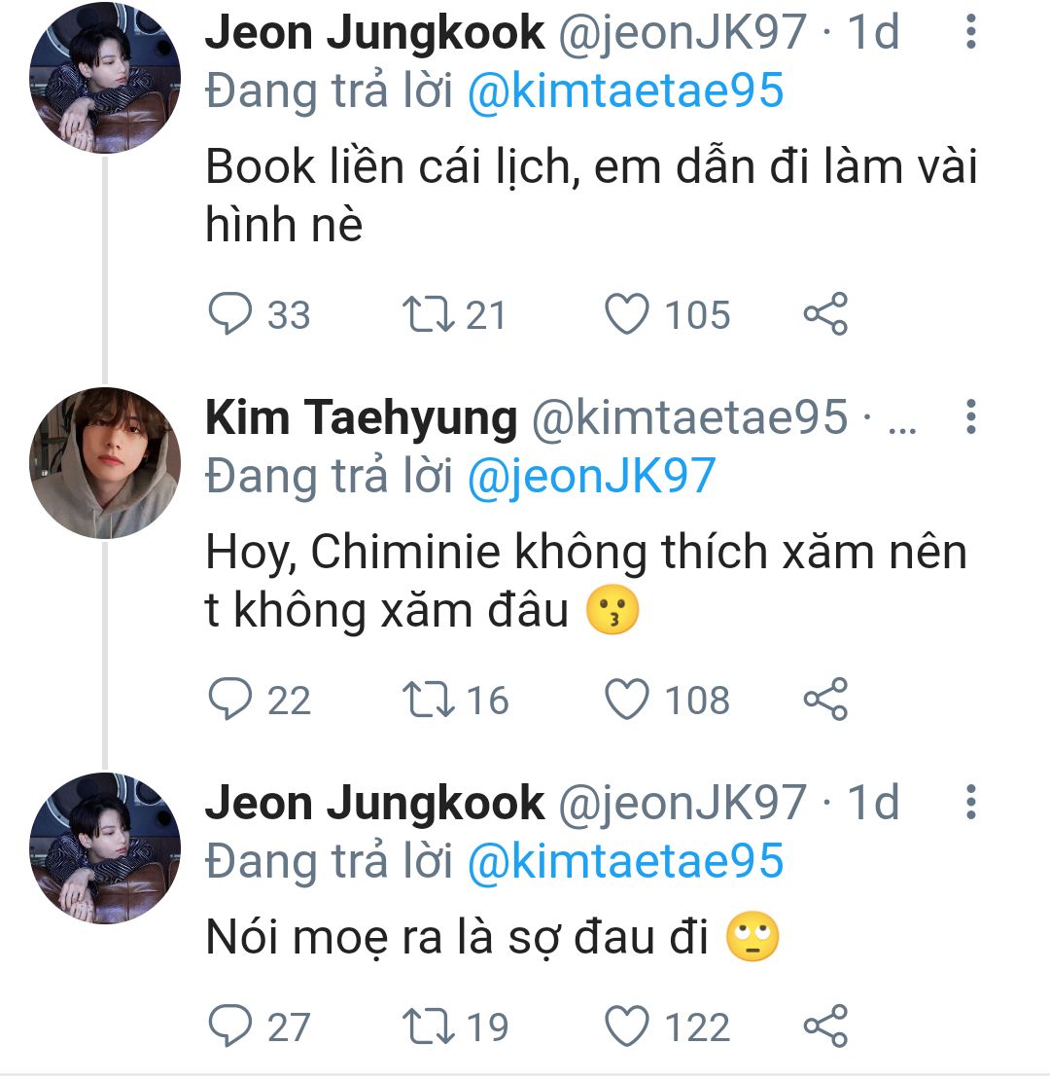This screenshot has width=1050, height=1080.
Task: Retweet Kim Taehyung's tweet
Action: pyautogui.click(x=423, y=701)
